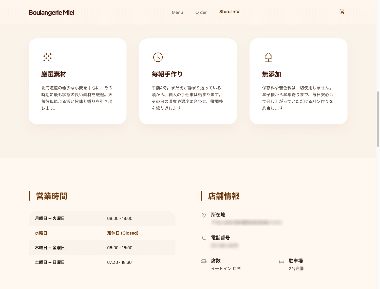
Task: Select the clock icon above 毎朝手作り
Action: (x=158, y=57)
